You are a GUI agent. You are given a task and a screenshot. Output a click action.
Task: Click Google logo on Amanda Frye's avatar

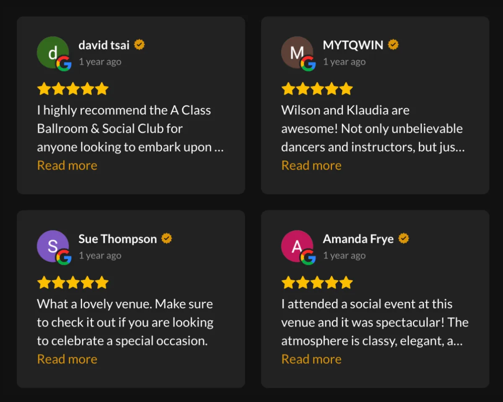pos(309,258)
